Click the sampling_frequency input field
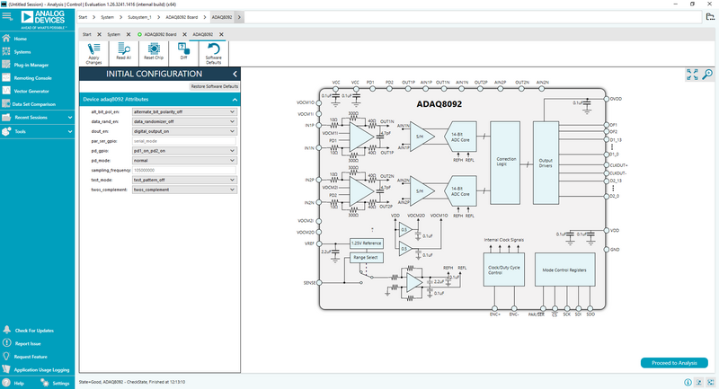The image size is (719, 389). coord(184,170)
